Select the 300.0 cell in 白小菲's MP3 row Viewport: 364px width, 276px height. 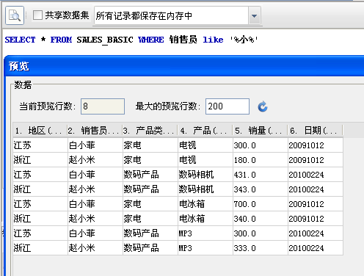point(261,233)
